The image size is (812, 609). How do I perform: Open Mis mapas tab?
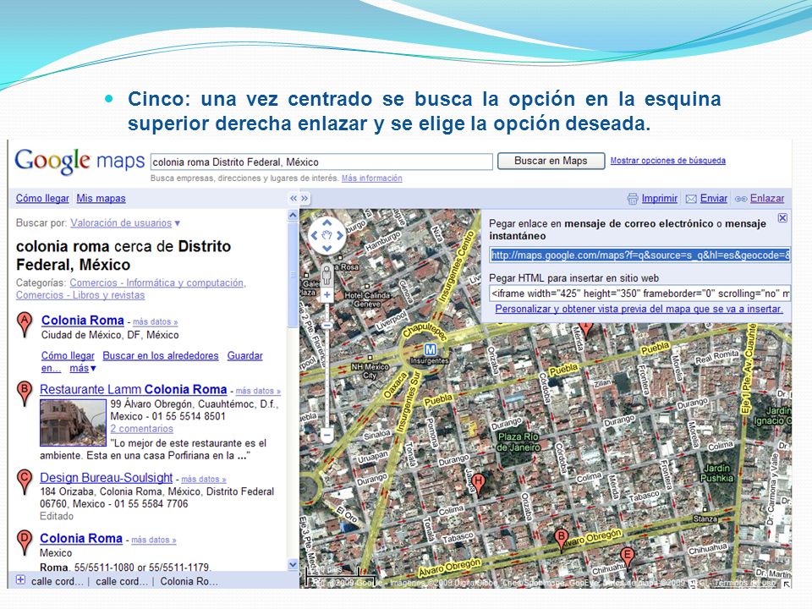101,198
